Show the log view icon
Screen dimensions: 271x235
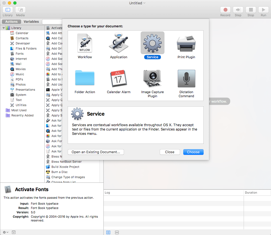[108, 232]
